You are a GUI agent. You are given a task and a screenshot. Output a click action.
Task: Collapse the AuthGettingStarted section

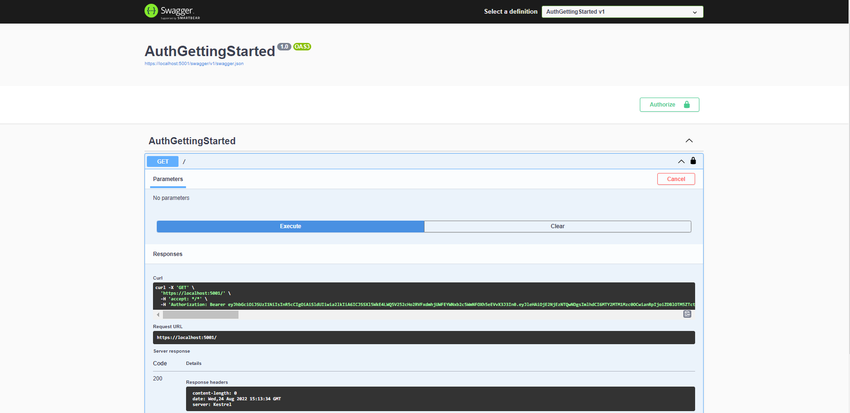(x=689, y=140)
